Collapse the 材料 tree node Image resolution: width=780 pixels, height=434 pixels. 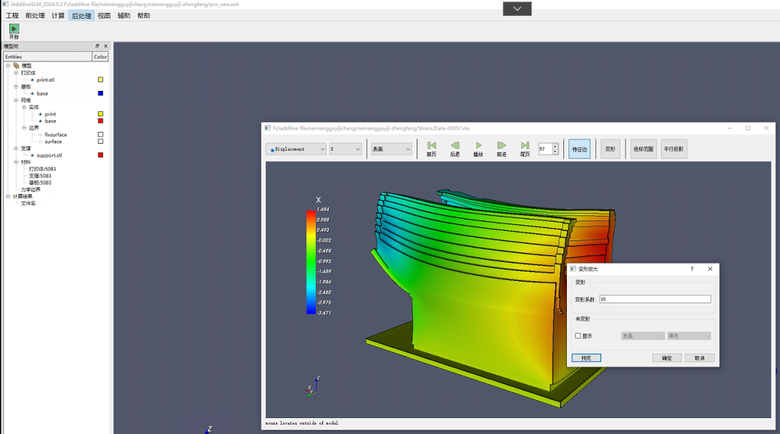tap(16, 162)
